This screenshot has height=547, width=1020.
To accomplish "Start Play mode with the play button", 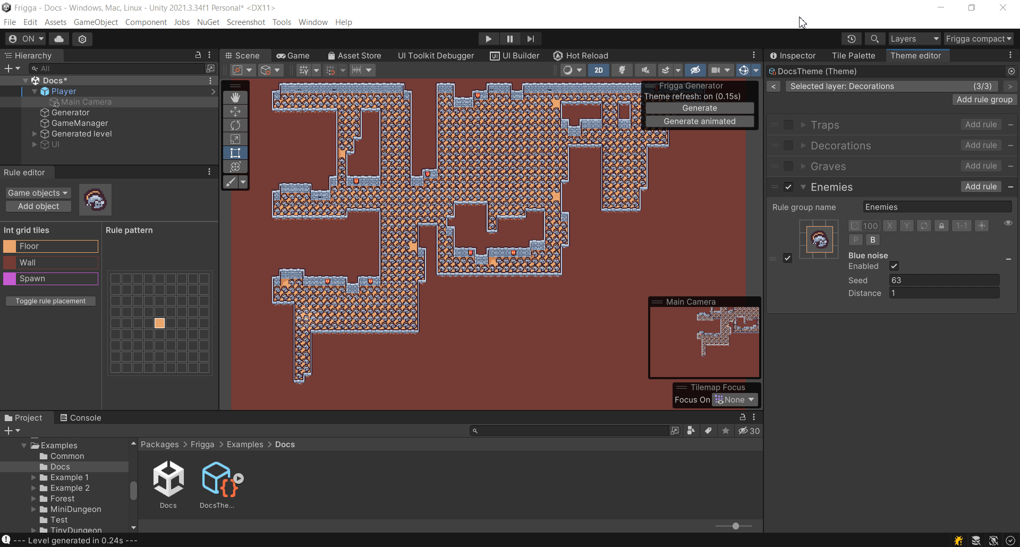I will 488,39.
